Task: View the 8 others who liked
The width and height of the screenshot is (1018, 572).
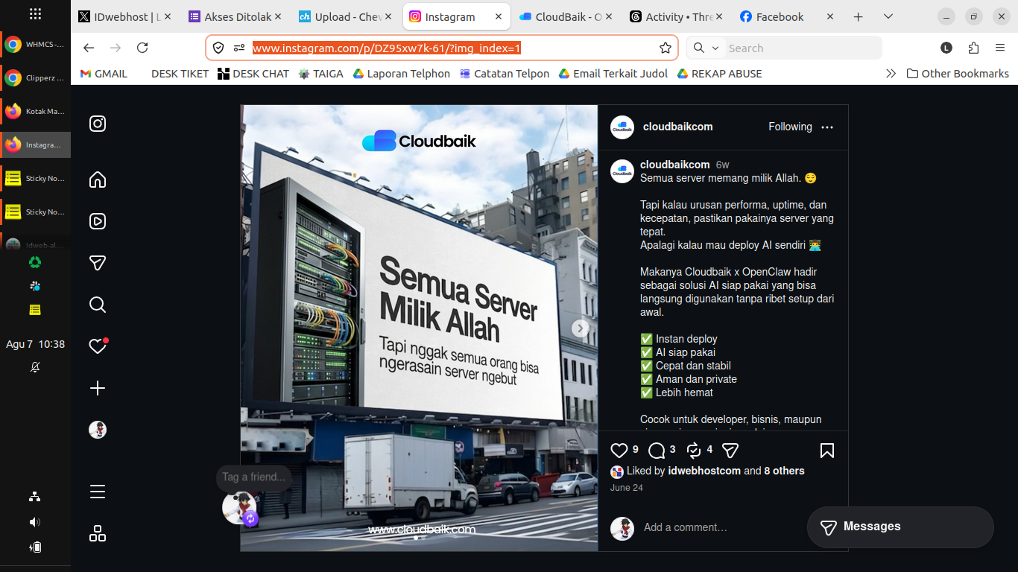Action: (x=784, y=471)
